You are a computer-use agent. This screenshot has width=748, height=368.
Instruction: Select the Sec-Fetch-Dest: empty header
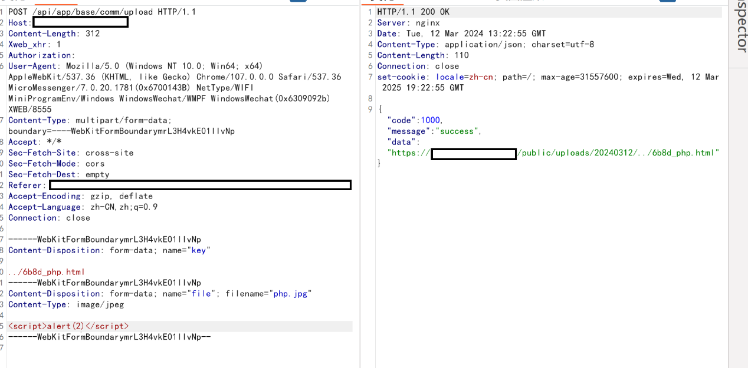pyautogui.click(x=58, y=174)
